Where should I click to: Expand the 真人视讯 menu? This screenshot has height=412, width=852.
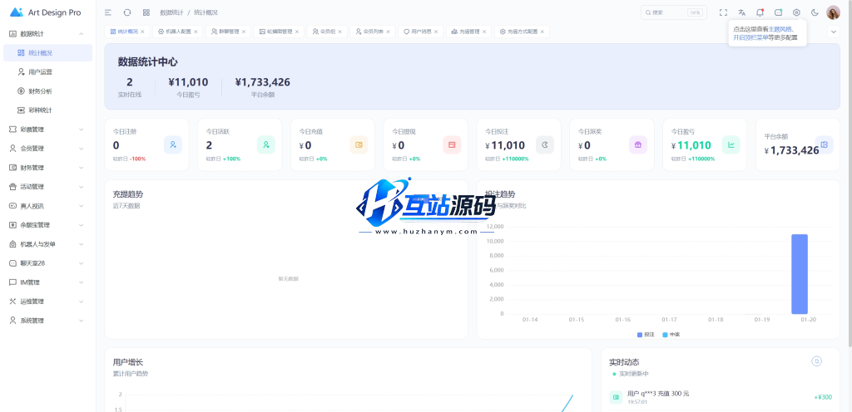[47, 205]
